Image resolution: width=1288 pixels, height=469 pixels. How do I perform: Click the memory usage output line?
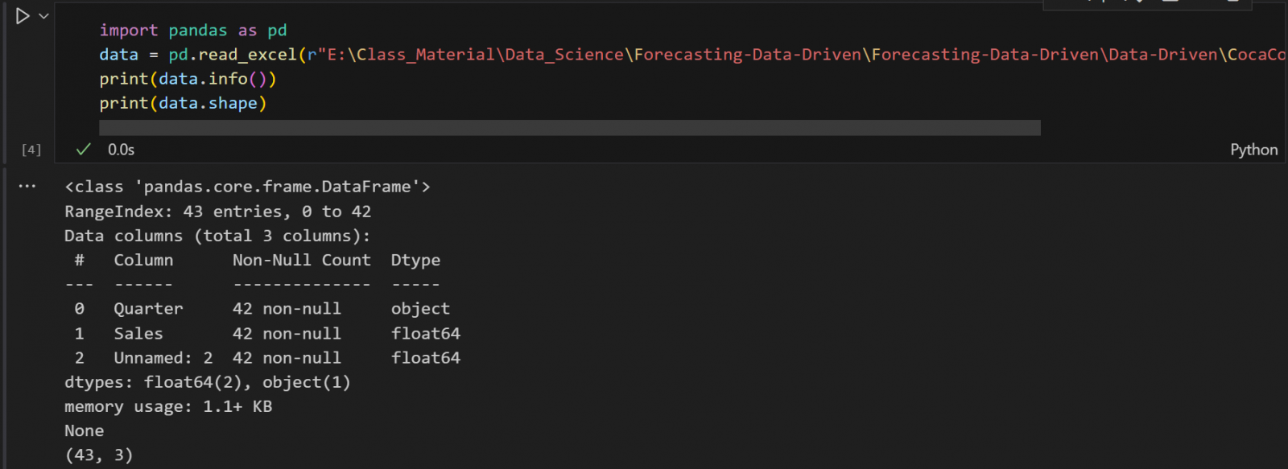click(x=168, y=406)
